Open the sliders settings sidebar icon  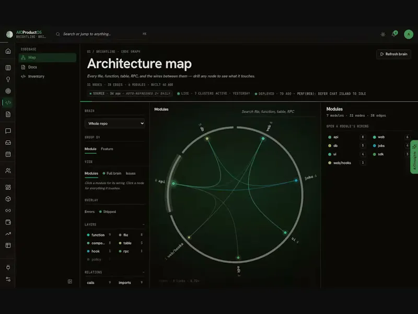coord(8,279)
